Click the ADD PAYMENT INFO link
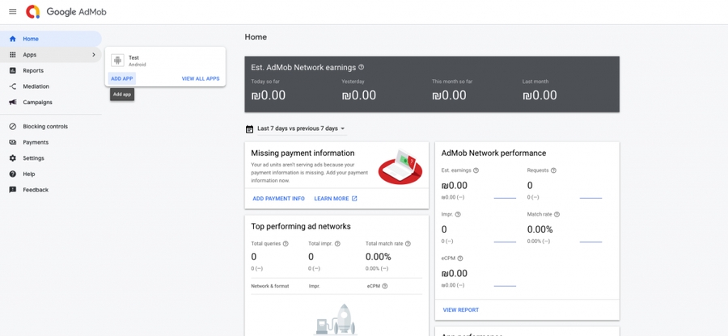Viewport: 728px width, 336px height. tap(278, 199)
